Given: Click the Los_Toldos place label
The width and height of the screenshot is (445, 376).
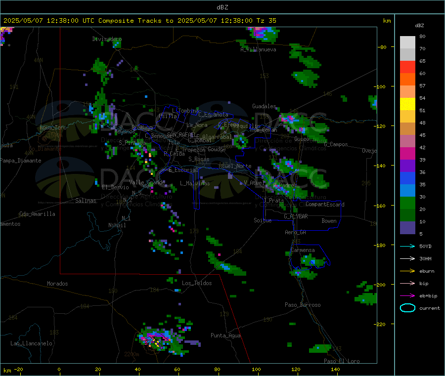Looking at the screenshot, I should [197, 283].
